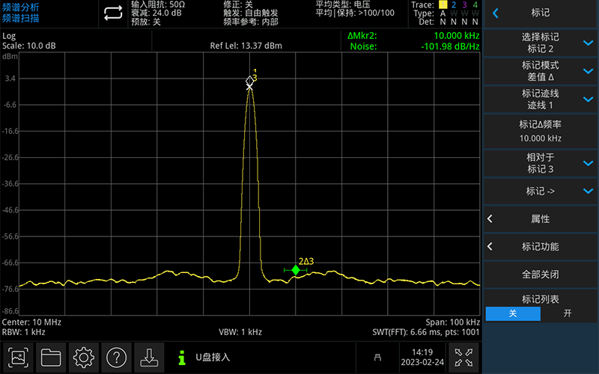Click the screenshot capture icon
This screenshot has width=599, height=374.
tap(20, 358)
